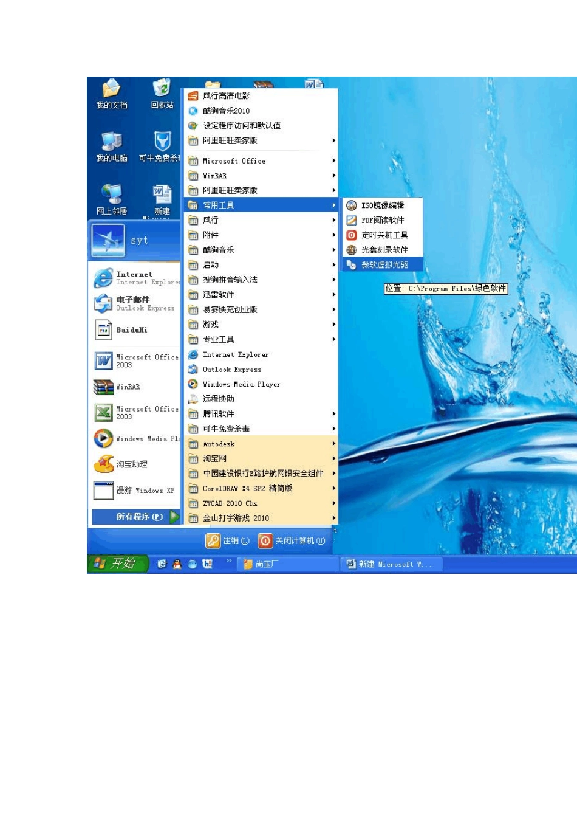Screen dimensions: 577x817
Task: Click 所有程序 all programs button
Action: [136, 517]
